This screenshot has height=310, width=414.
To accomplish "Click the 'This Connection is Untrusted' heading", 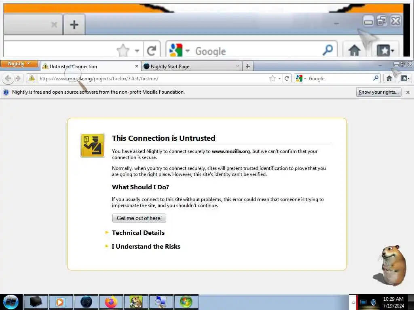I will point(164,138).
